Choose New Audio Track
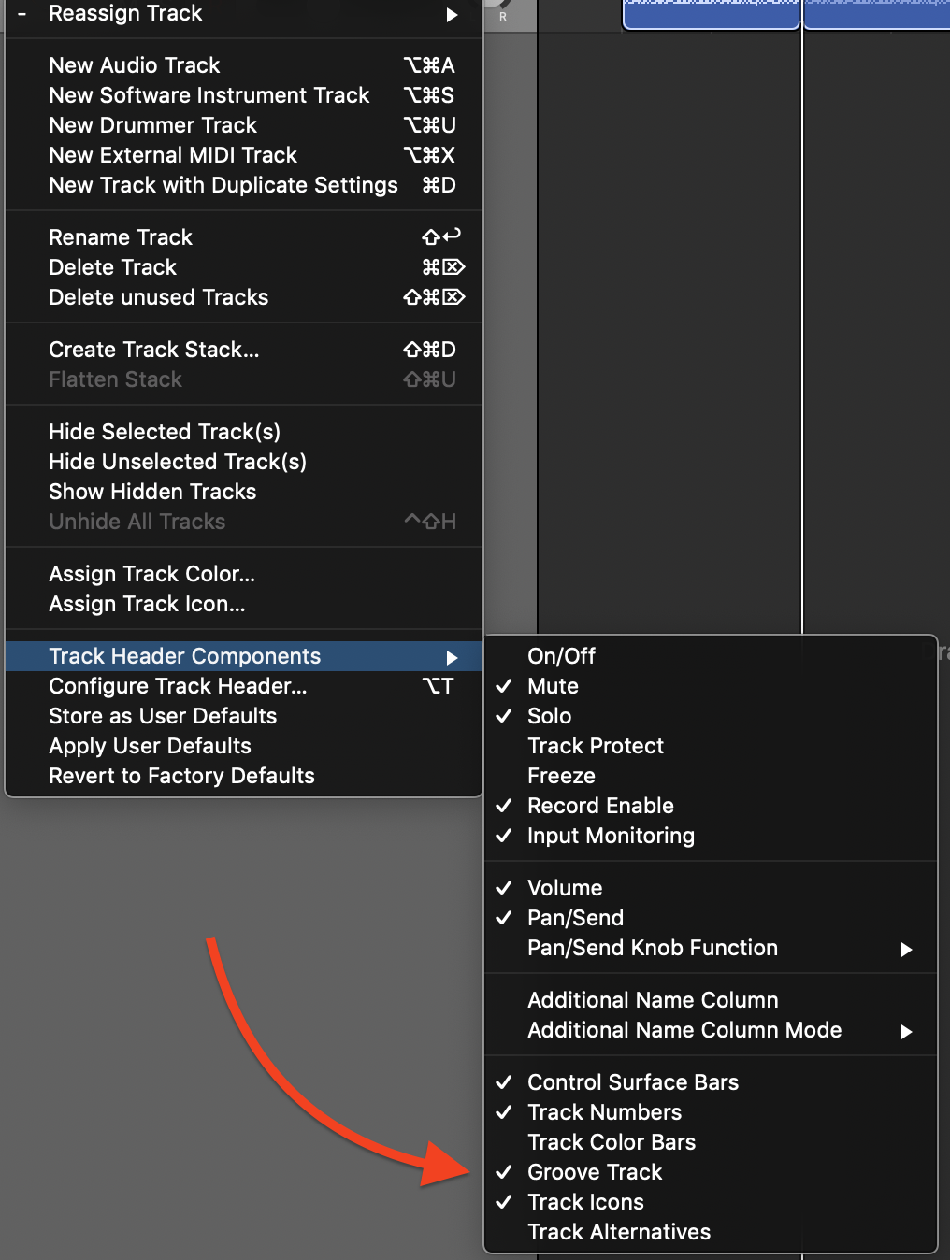 click(135, 65)
